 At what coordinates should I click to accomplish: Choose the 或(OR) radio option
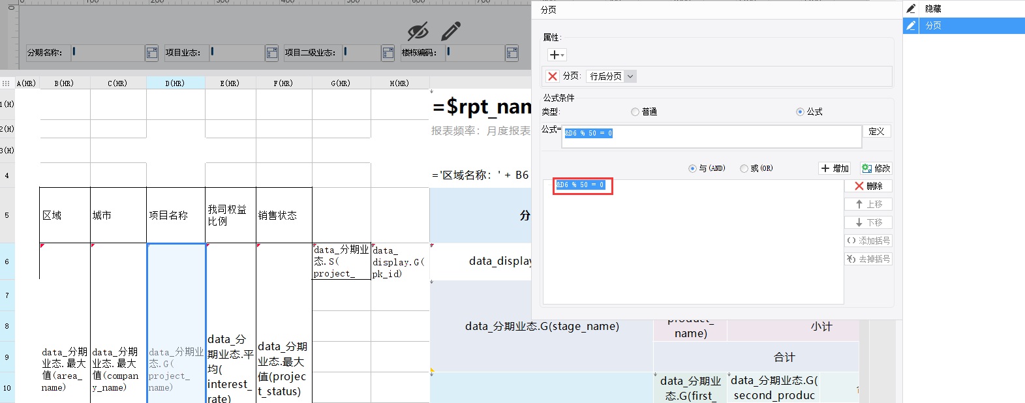pyautogui.click(x=744, y=168)
